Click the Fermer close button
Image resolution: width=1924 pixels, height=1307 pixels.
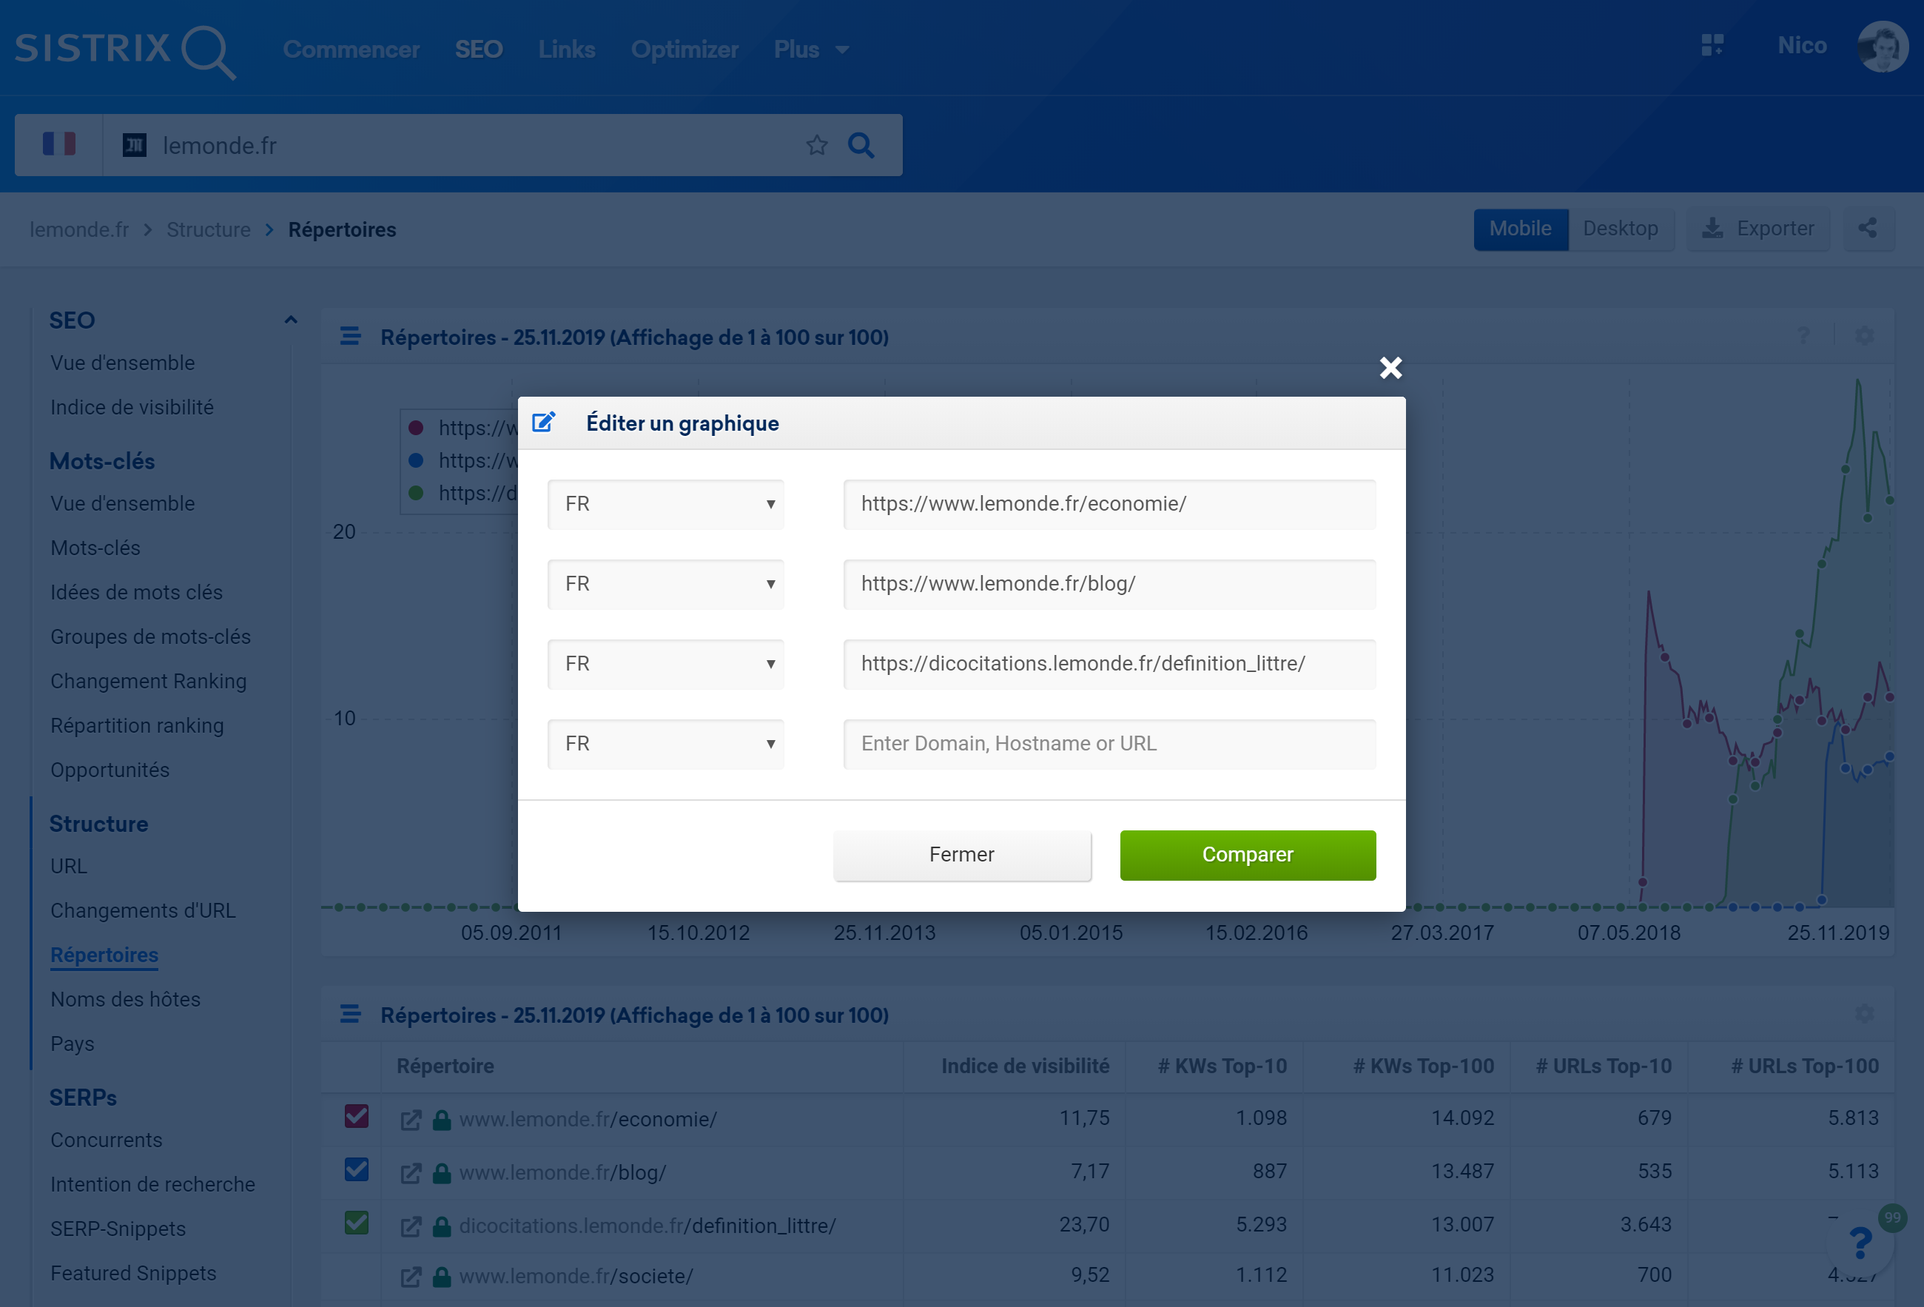pos(963,855)
